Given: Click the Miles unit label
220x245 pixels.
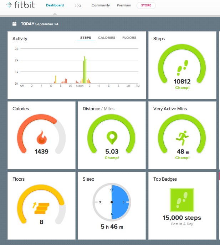Looking at the screenshot, I should (109, 109).
